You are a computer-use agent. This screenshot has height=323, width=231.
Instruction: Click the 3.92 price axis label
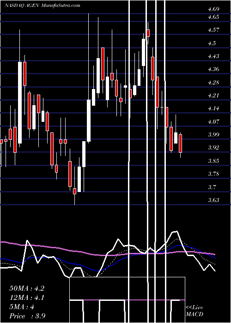pos(213,148)
